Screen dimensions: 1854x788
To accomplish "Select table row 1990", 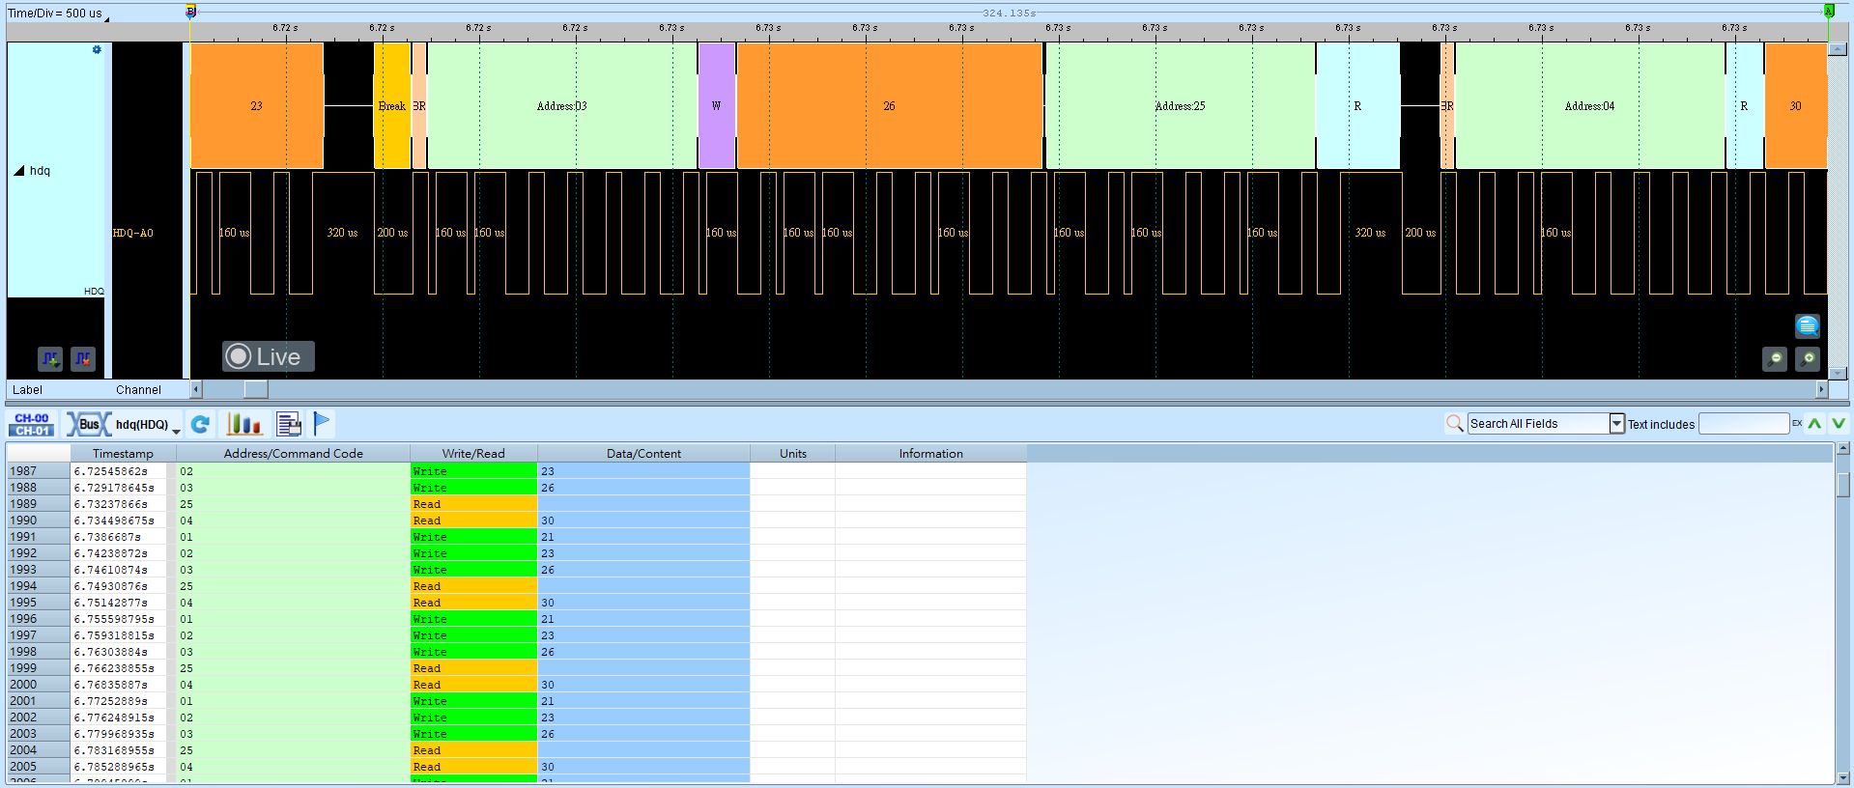I will coord(516,521).
